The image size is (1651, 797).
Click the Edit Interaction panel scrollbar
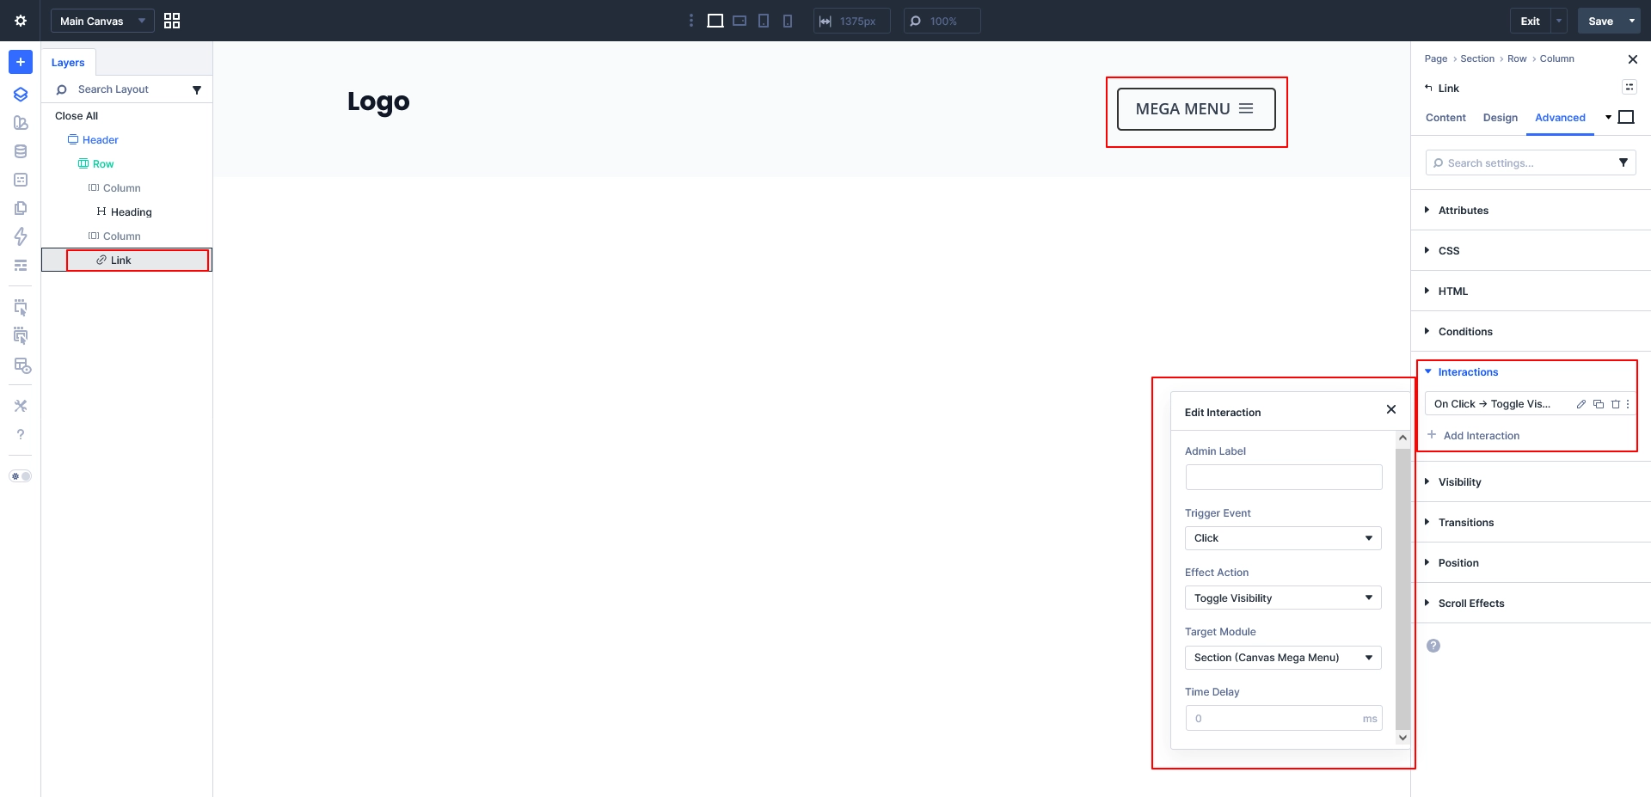(1402, 585)
